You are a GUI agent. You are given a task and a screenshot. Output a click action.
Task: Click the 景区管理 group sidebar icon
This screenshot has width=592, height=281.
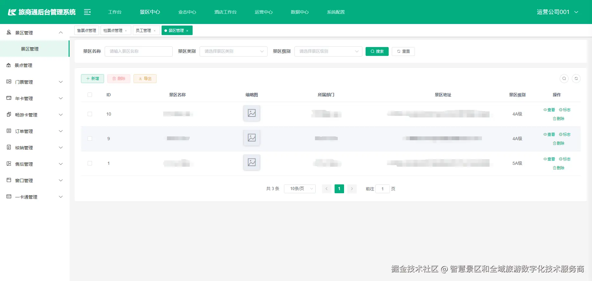pyautogui.click(x=9, y=33)
